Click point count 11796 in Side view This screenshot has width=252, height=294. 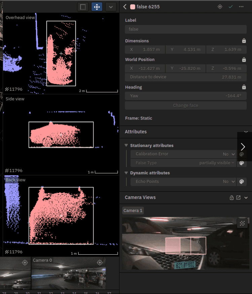click(14, 171)
